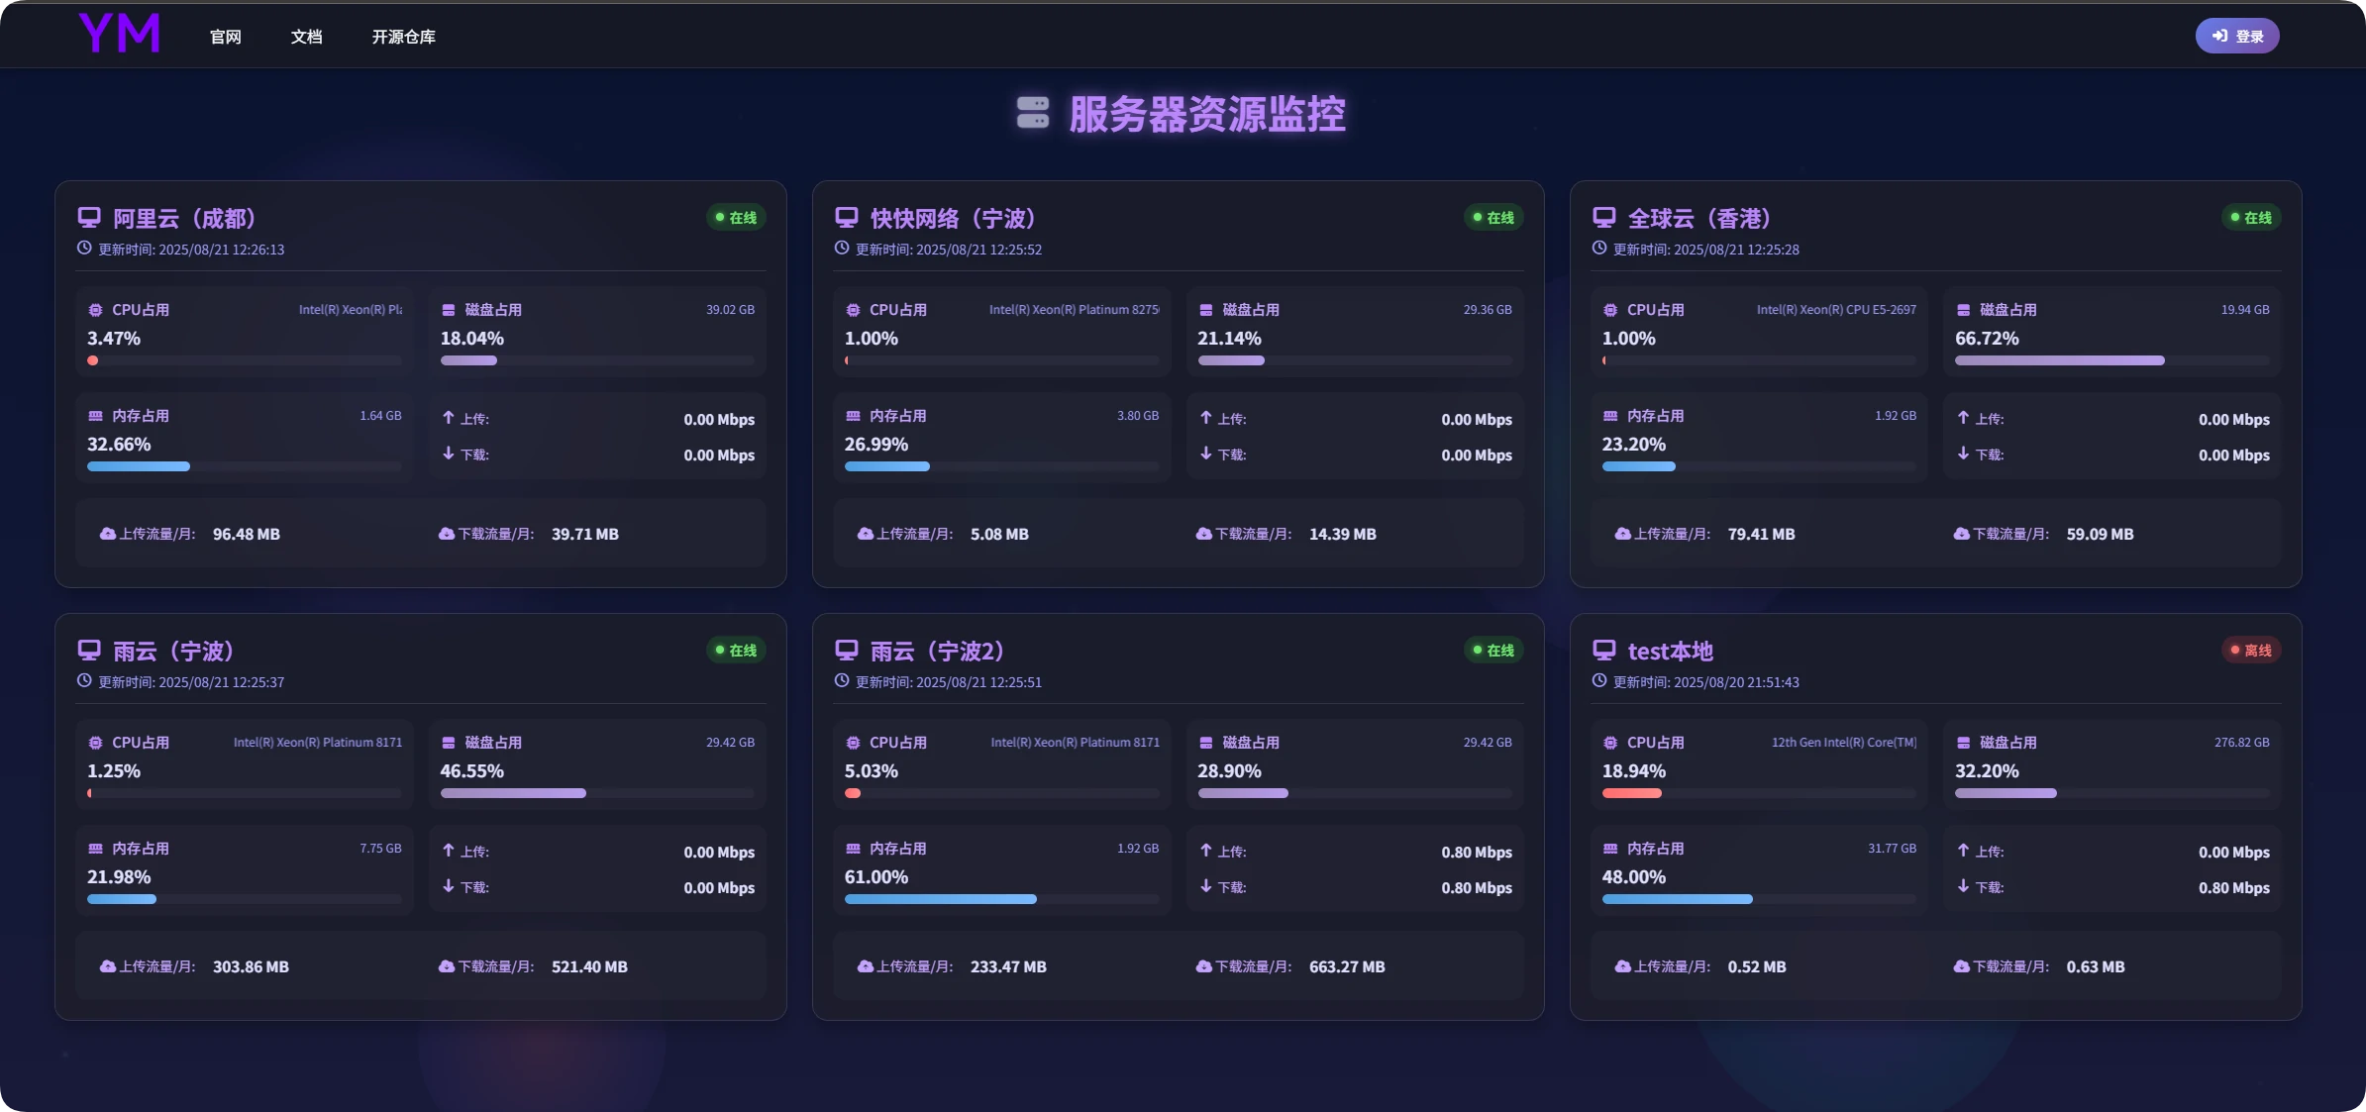Click the 46.55% disk progress bar in 雨云（宁波）
The width and height of the screenshot is (2366, 1112).
(x=597, y=793)
